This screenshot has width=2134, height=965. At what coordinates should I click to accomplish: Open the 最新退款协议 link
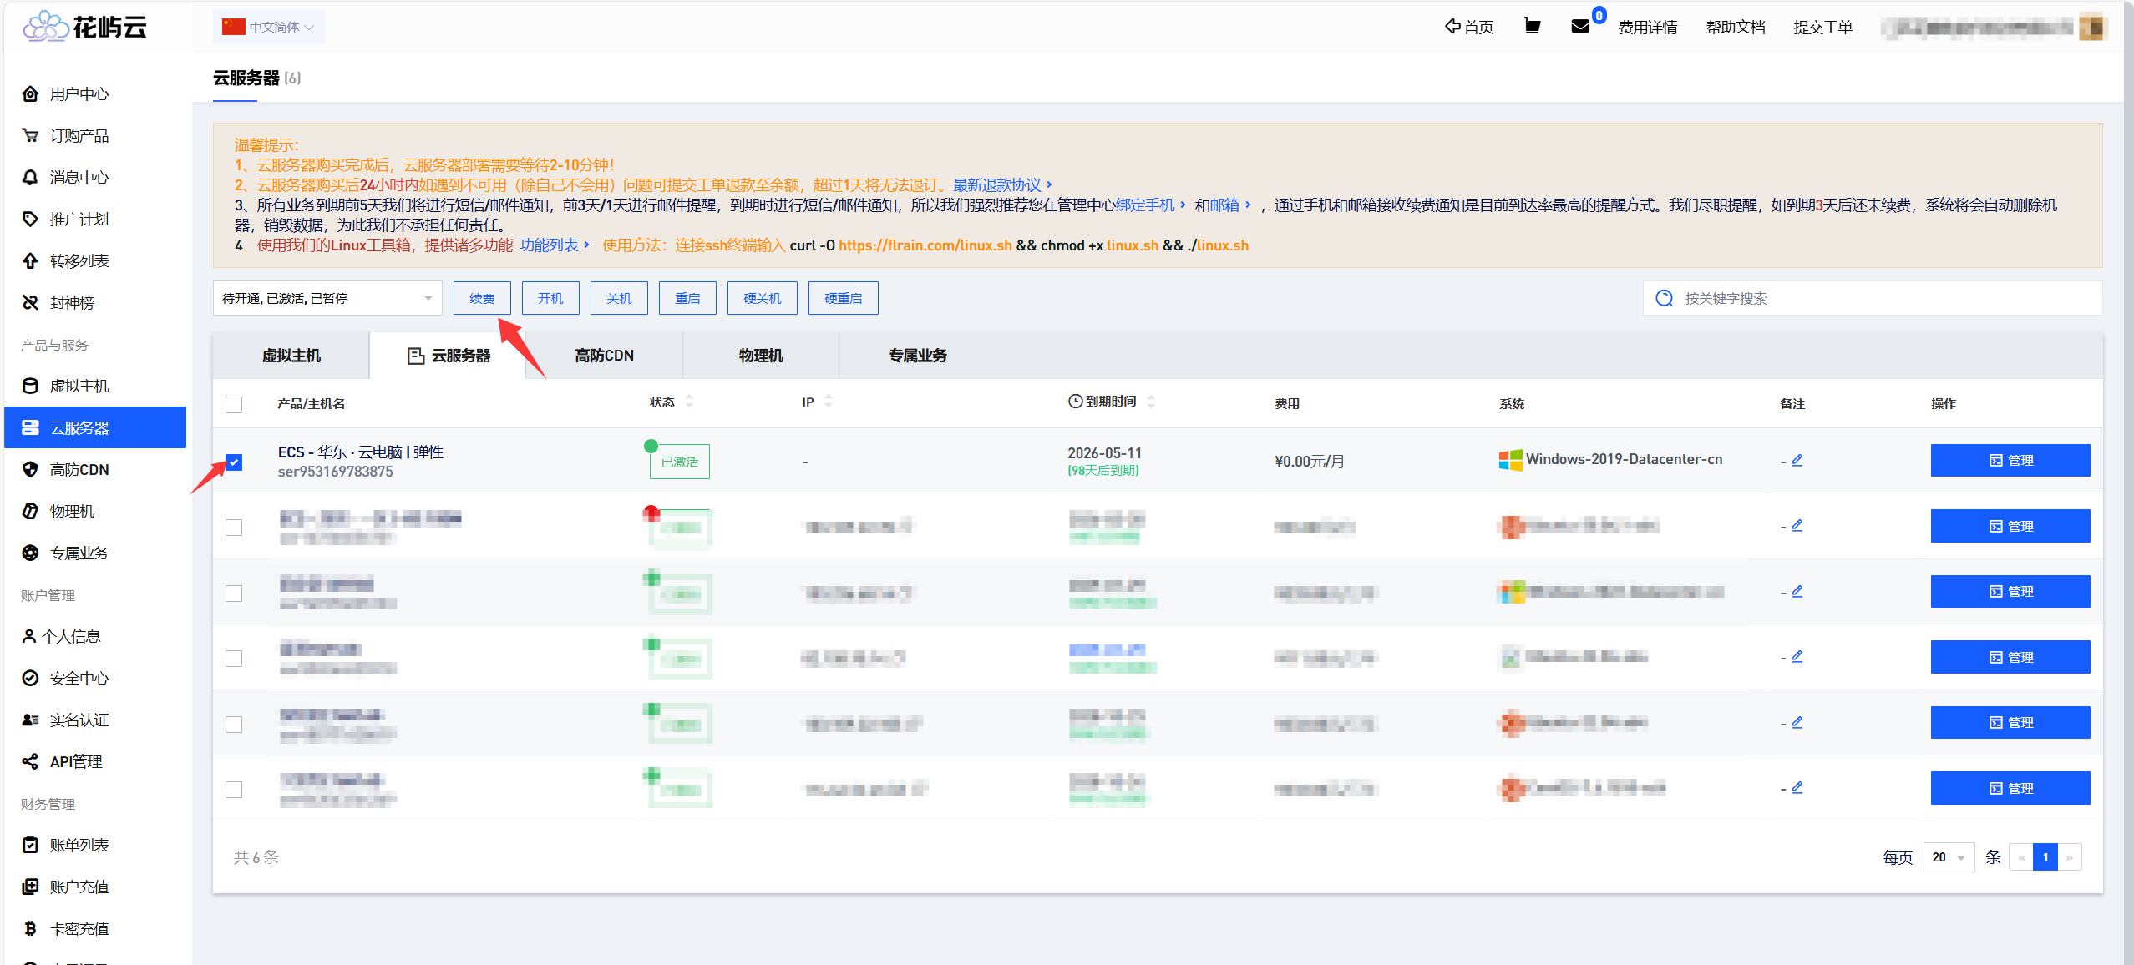tap(997, 184)
